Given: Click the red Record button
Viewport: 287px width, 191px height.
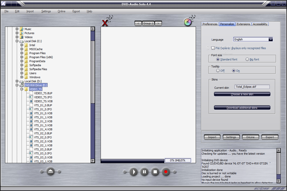Looking at the screenshot, I should [x=166, y=172].
